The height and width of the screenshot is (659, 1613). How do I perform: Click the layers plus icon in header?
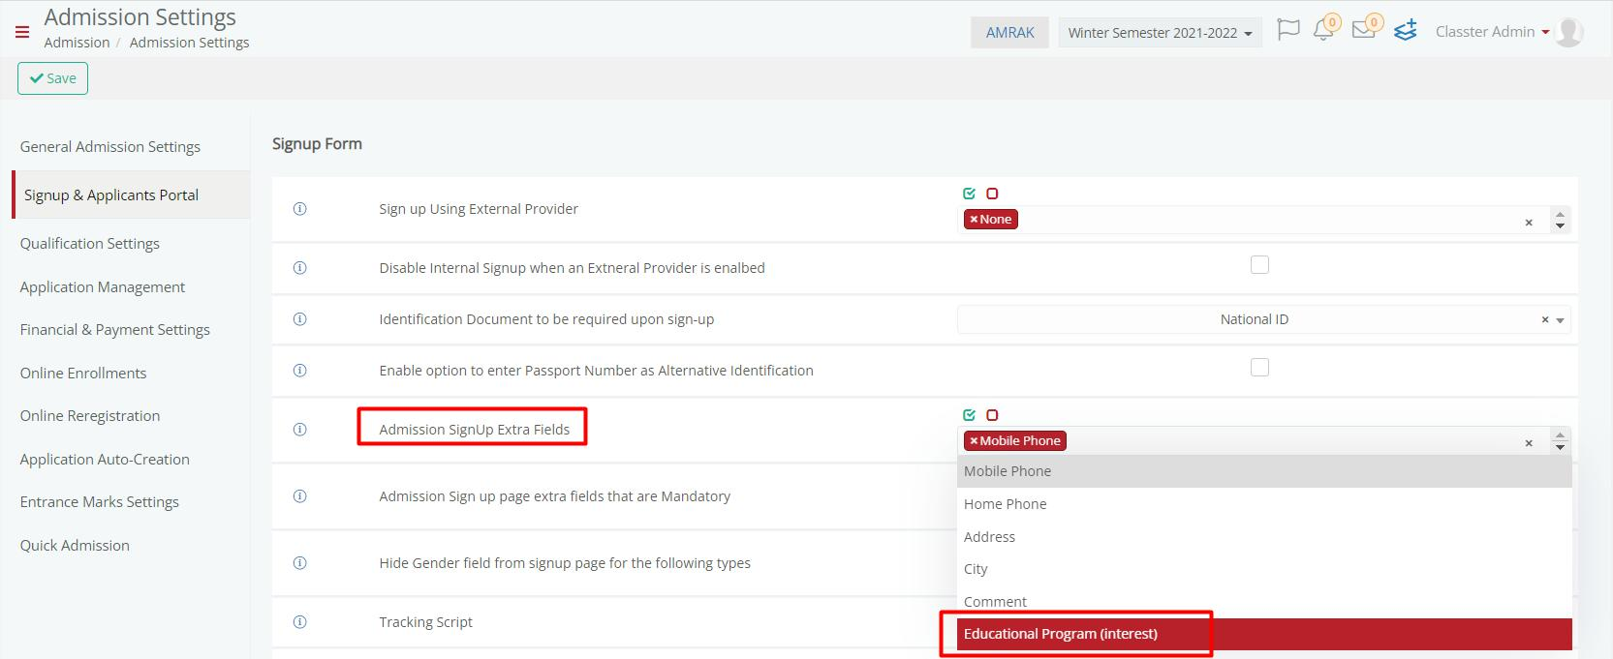click(x=1406, y=30)
